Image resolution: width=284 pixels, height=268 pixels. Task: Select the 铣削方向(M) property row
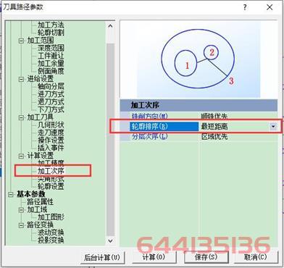(199, 116)
